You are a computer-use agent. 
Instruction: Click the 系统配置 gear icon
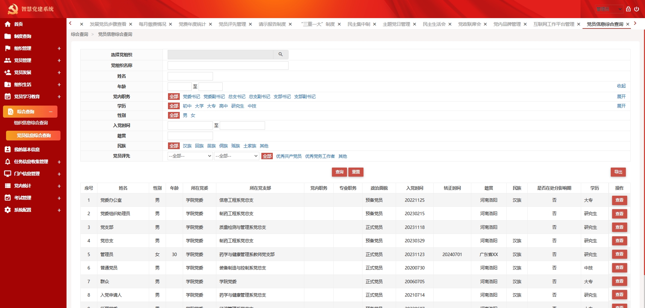tap(8, 210)
